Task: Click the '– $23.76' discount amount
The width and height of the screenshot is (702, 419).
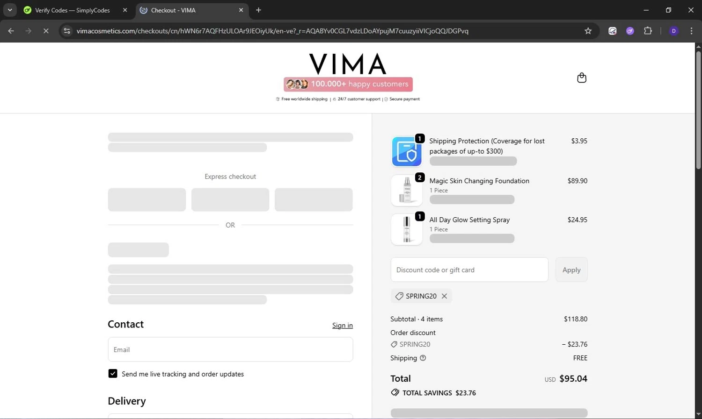Action: [x=575, y=344]
